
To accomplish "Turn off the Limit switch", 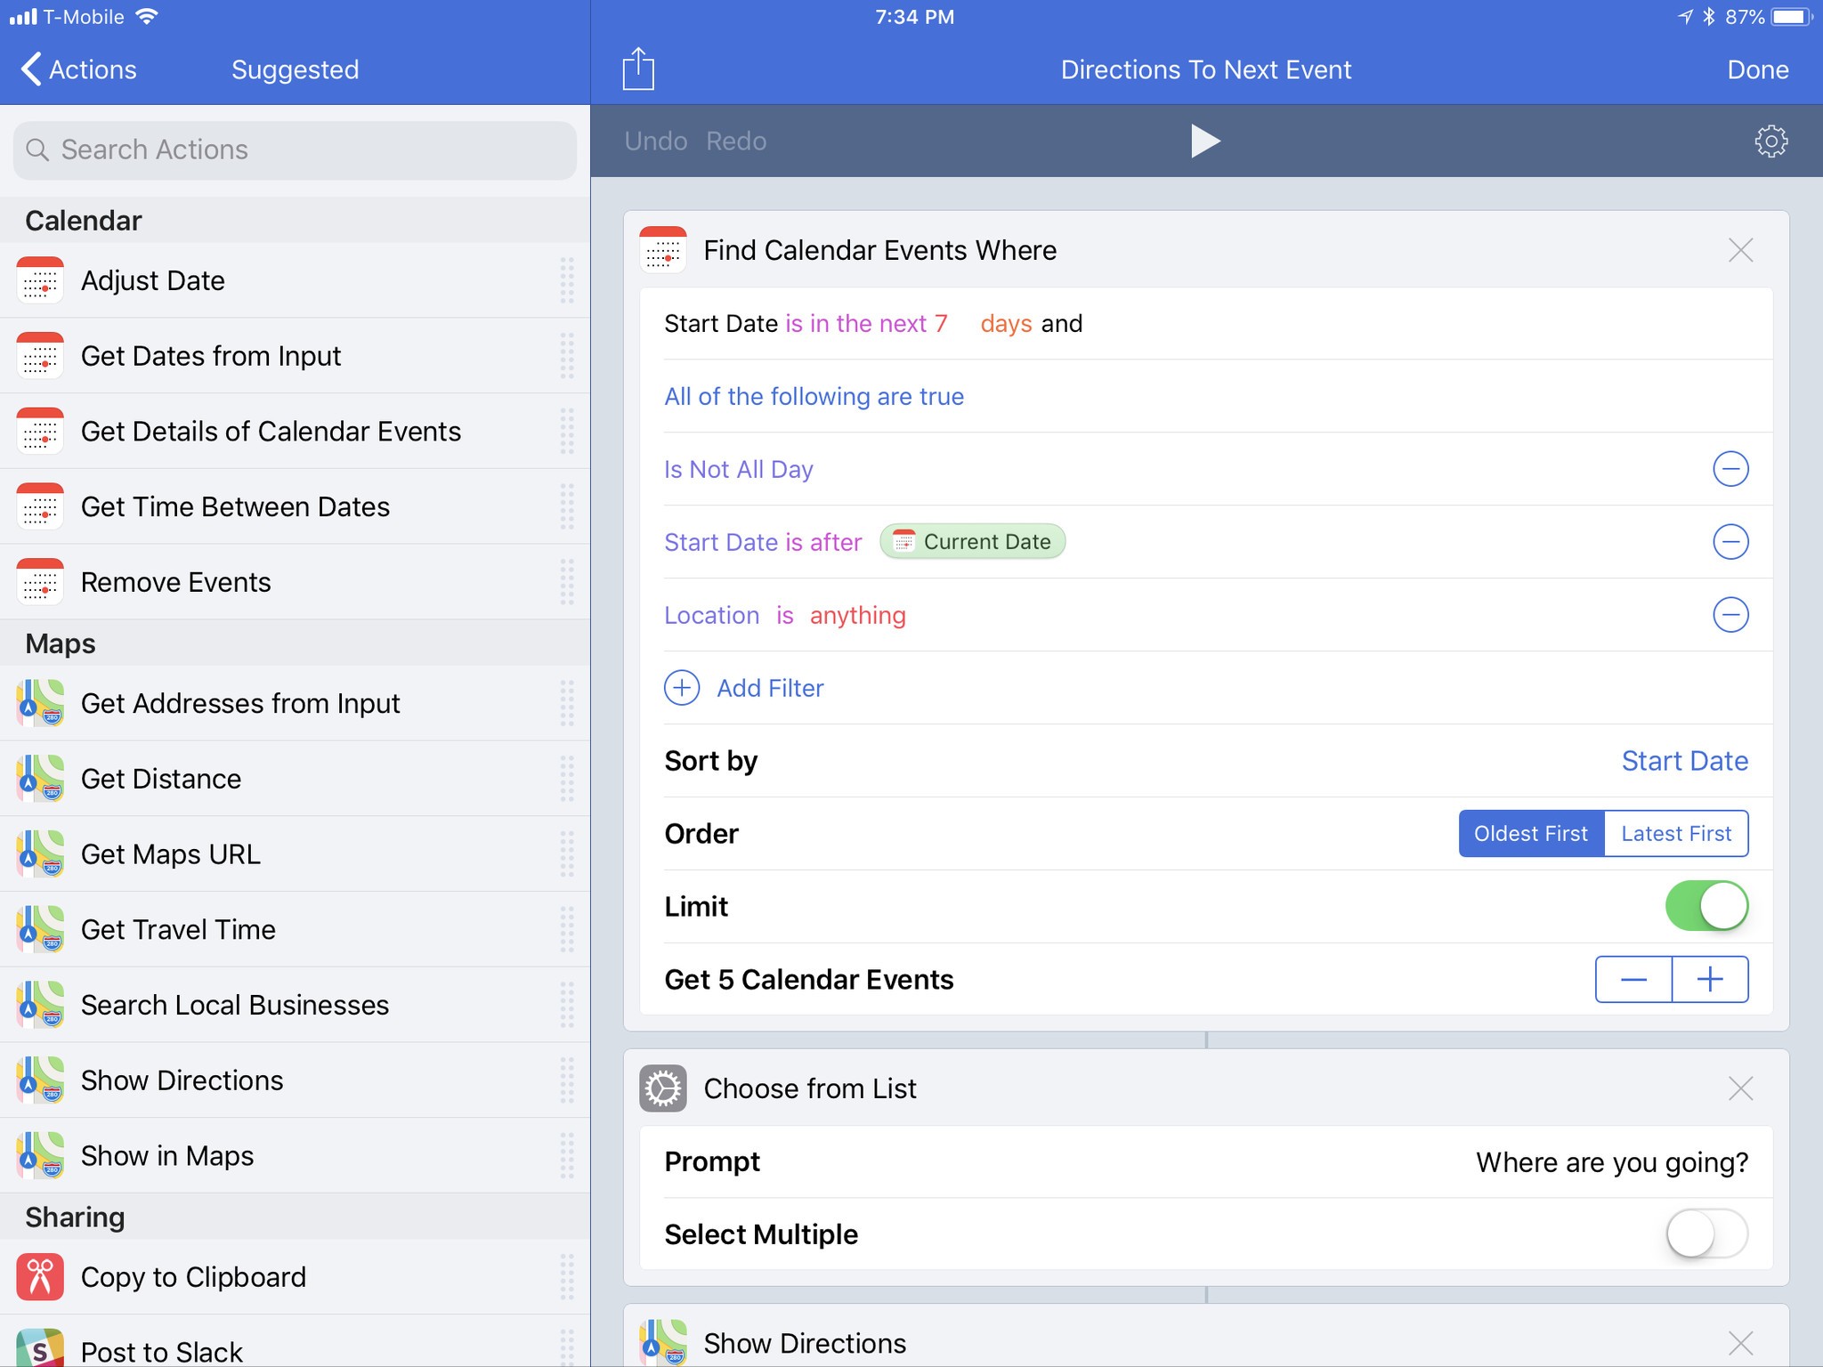I will pos(1706,906).
